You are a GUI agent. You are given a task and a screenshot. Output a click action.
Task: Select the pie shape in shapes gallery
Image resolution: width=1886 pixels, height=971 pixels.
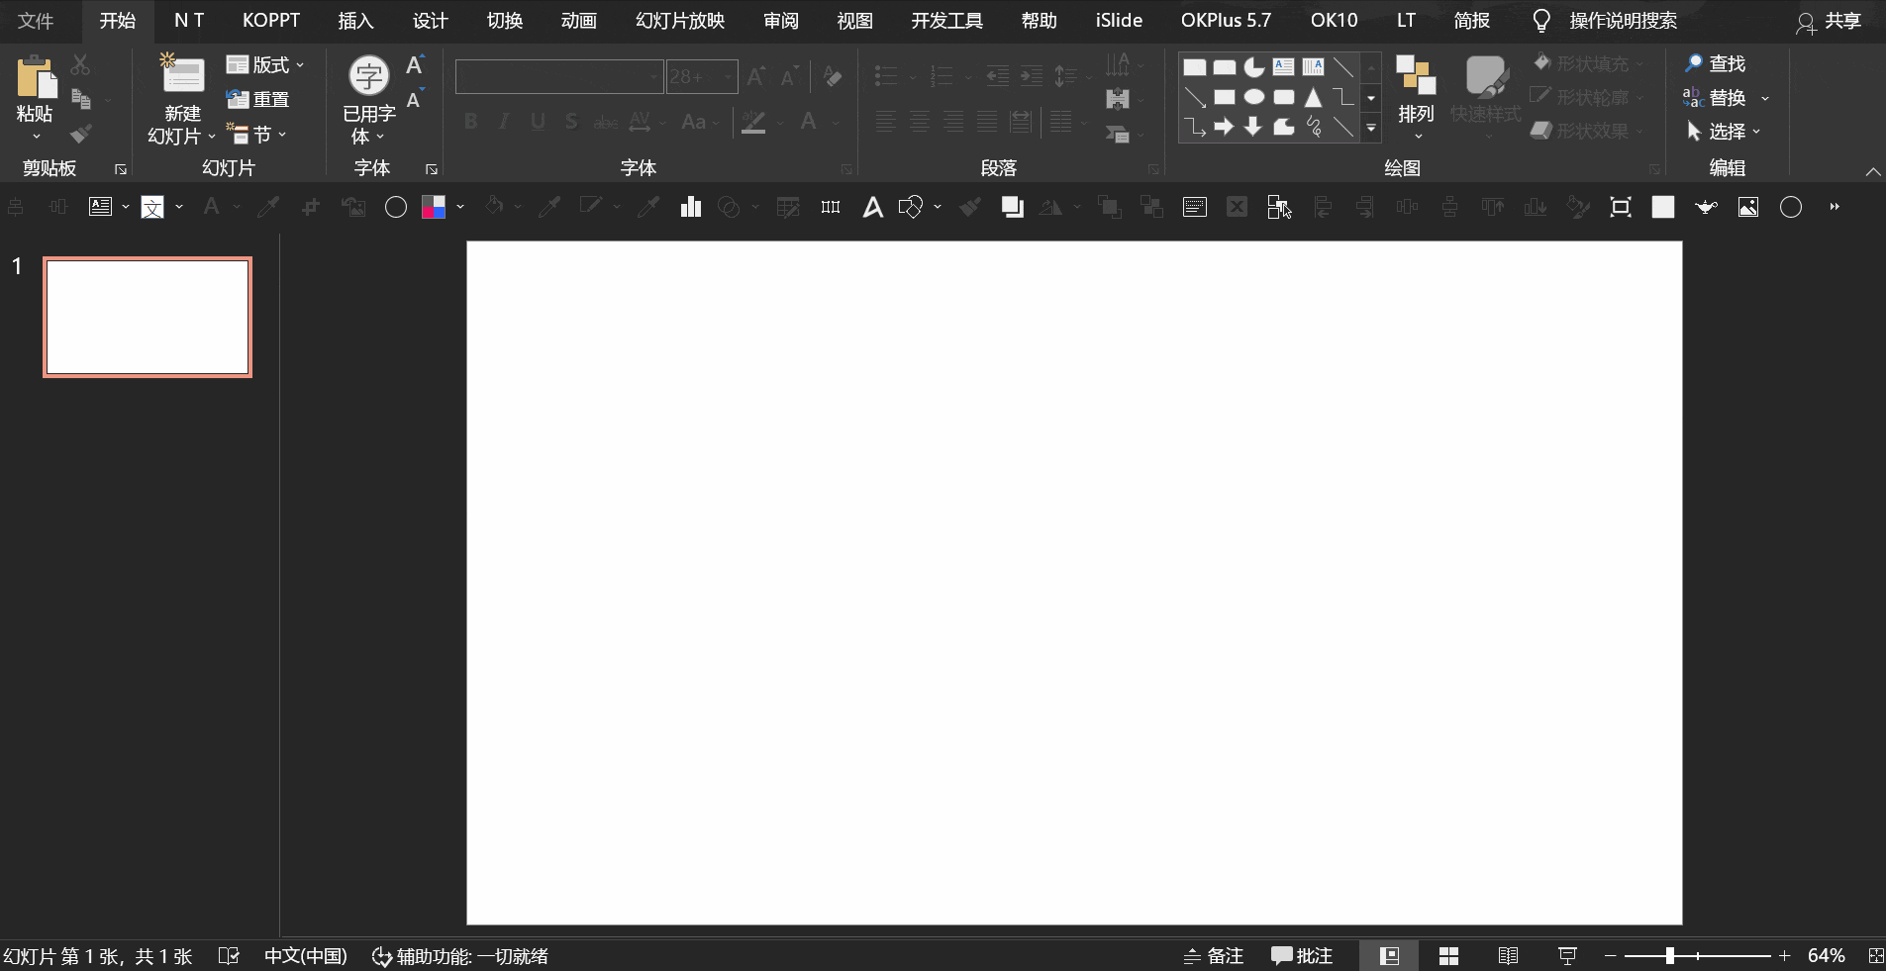click(1254, 67)
